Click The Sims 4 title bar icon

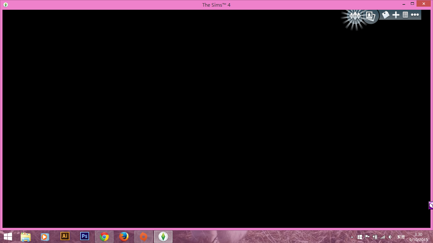(x=5, y=4)
